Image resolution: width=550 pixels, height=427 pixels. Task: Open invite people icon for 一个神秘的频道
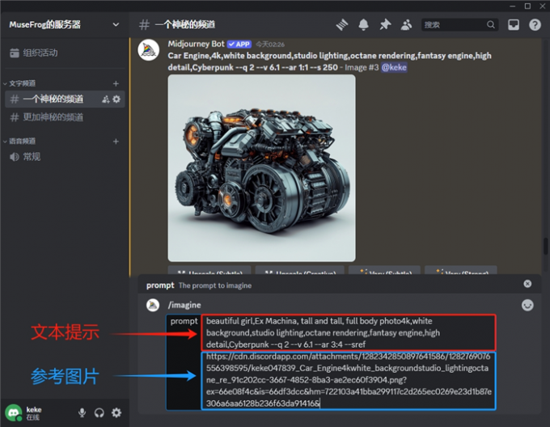106,99
